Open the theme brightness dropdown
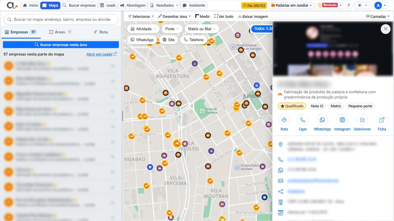The width and height of the screenshot is (394, 221). (x=363, y=6)
